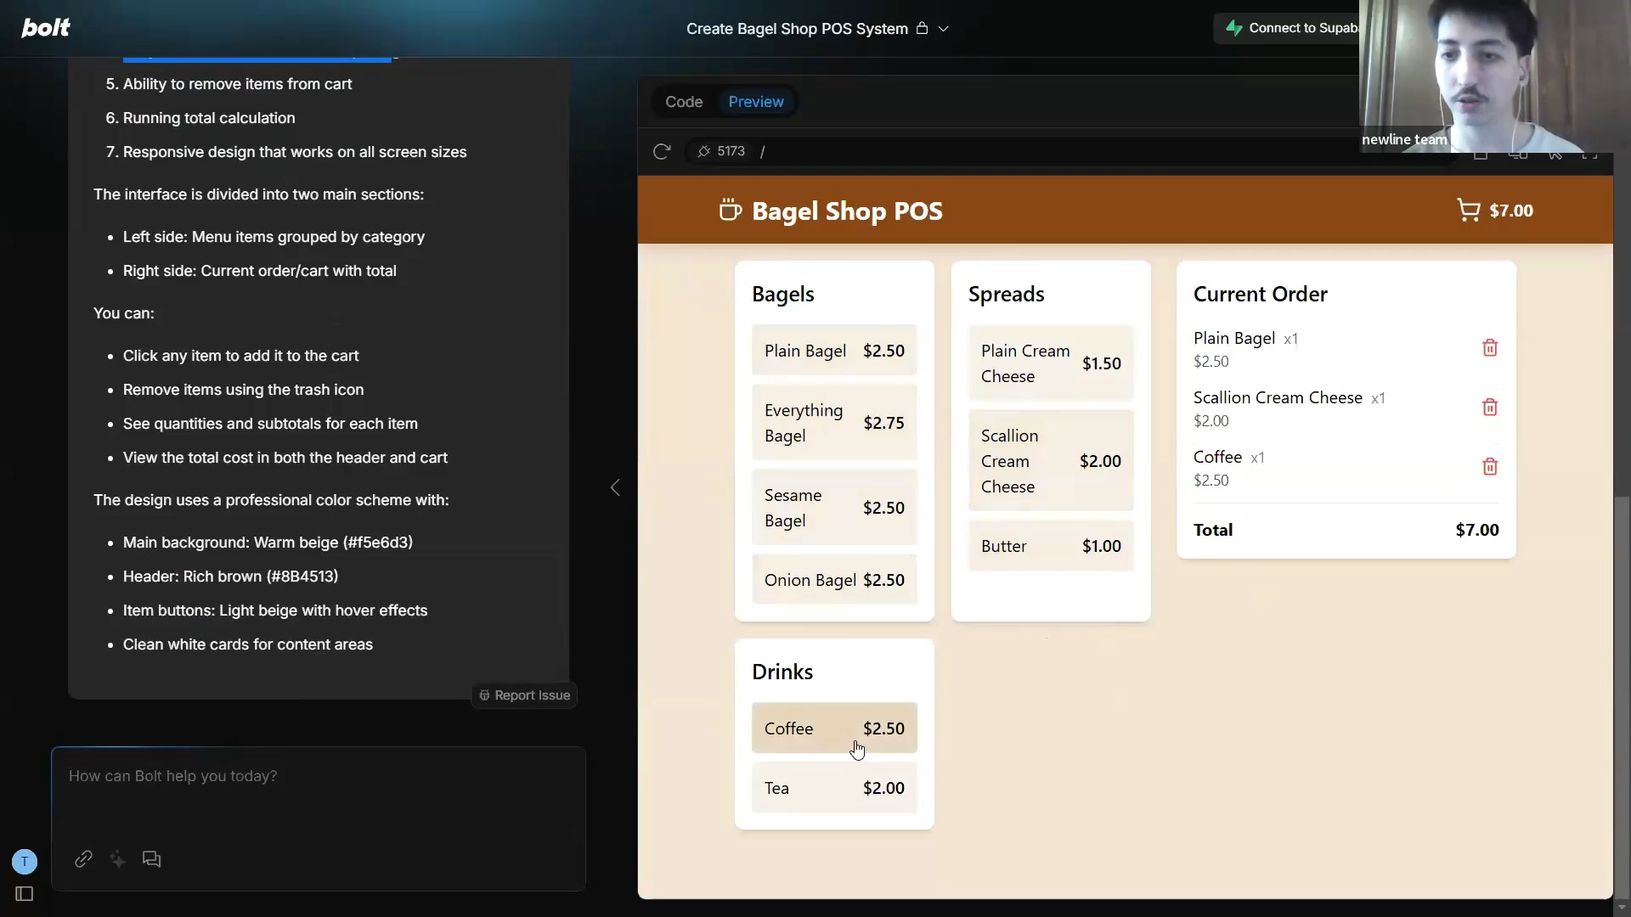Click the discussion chat bubbles icon
The width and height of the screenshot is (1631, 917).
pyautogui.click(x=151, y=859)
